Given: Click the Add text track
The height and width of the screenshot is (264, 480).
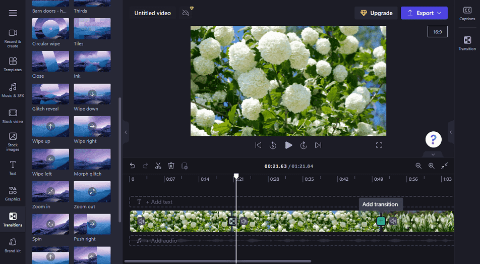Looking at the screenshot, I should (x=291, y=202).
